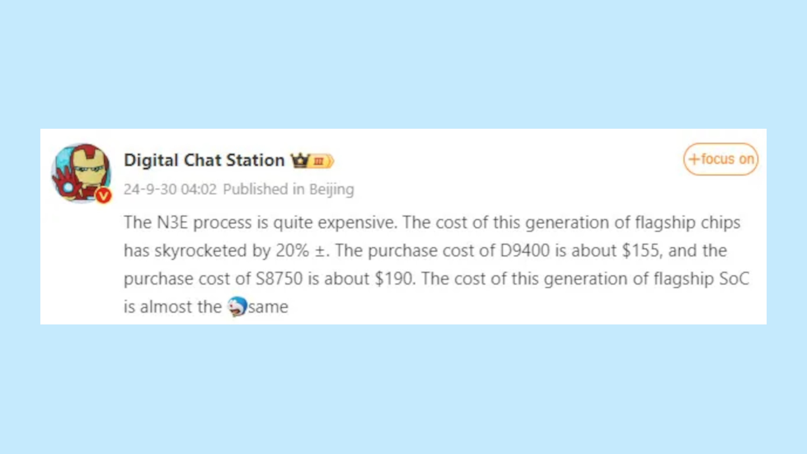Click the 24-9-30 04:02 post timestamp
807x454 pixels.
170,189
